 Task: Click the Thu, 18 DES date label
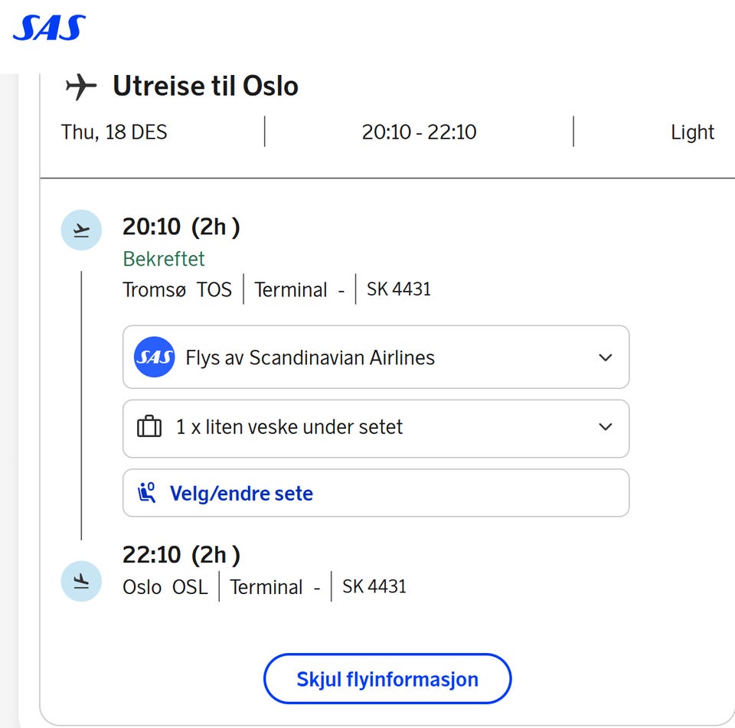click(x=114, y=132)
